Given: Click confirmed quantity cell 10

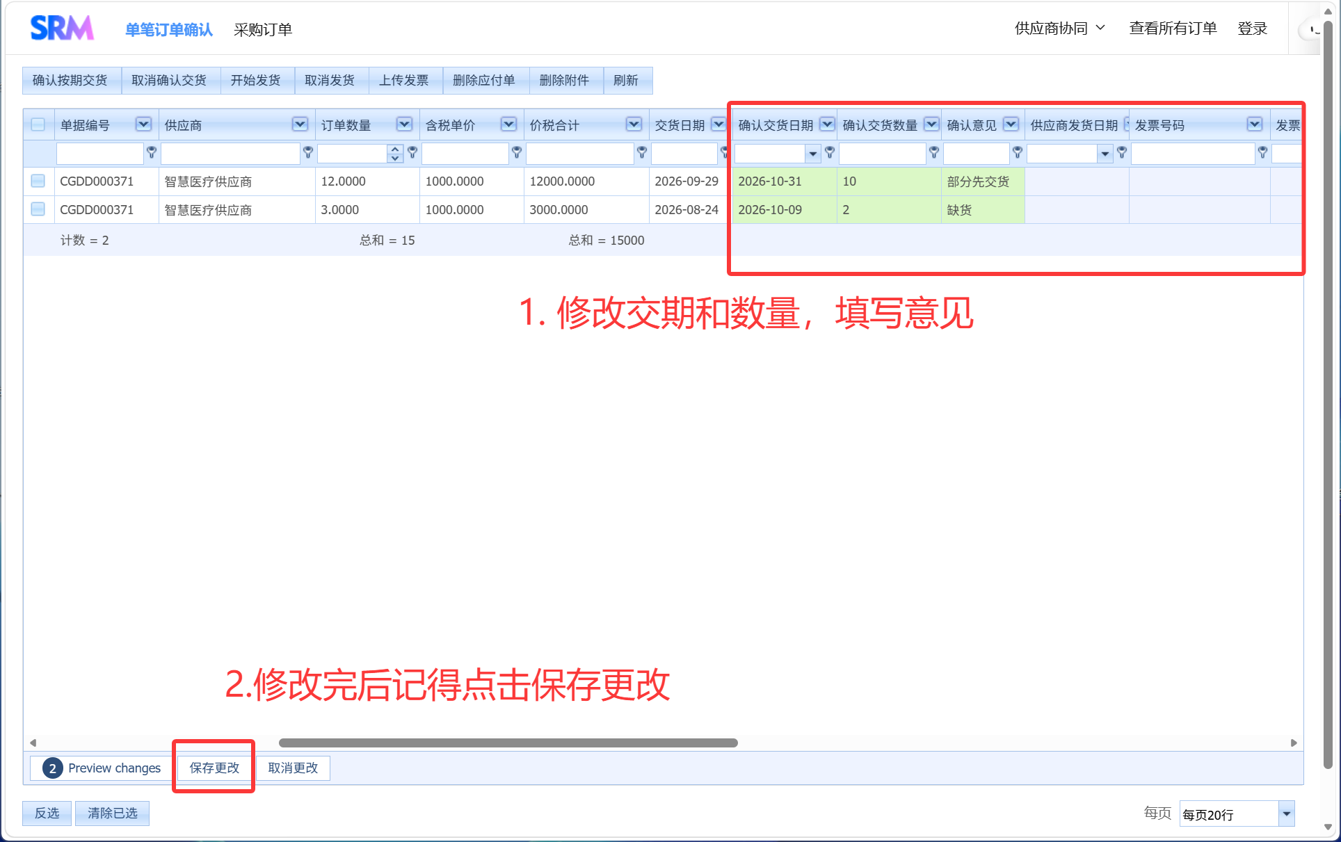Looking at the screenshot, I should (x=889, y=181).
